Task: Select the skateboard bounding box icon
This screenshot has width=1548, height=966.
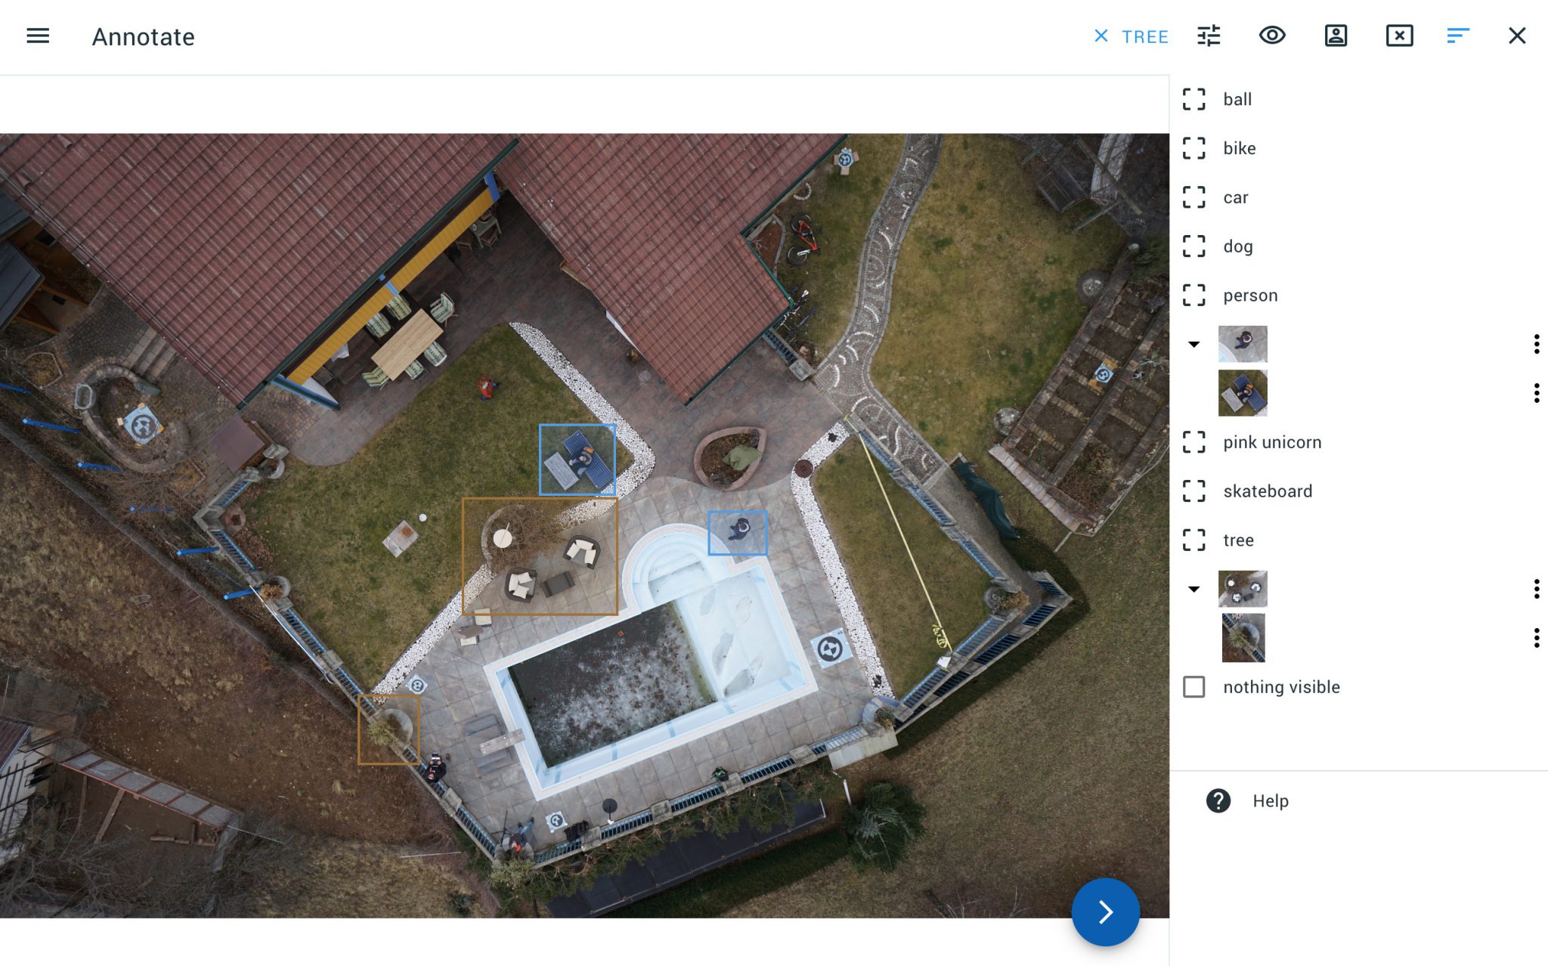Action: [x=1194, y=491]
